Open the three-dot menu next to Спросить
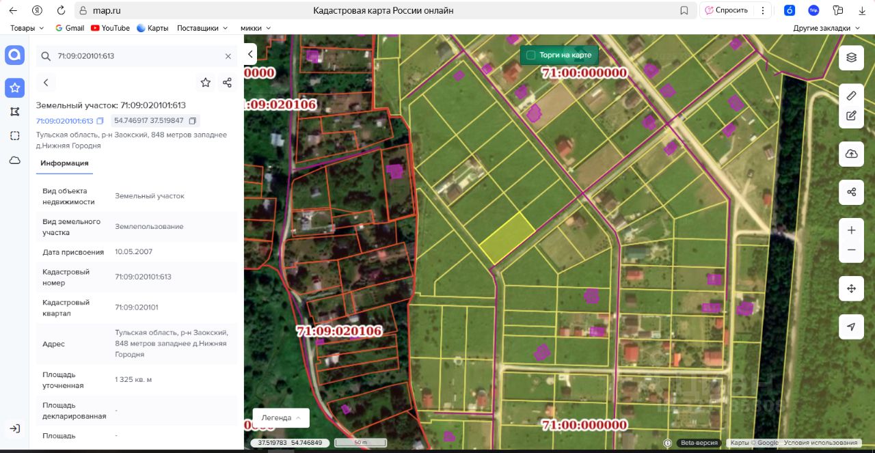Viewport: 875px width, 453px height. click(763, 10)
